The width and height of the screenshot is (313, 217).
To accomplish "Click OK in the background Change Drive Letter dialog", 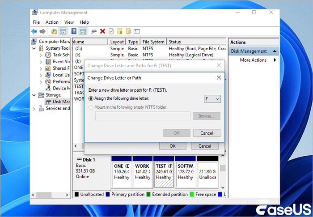I will pyautogui.click(x=173, y=146).
